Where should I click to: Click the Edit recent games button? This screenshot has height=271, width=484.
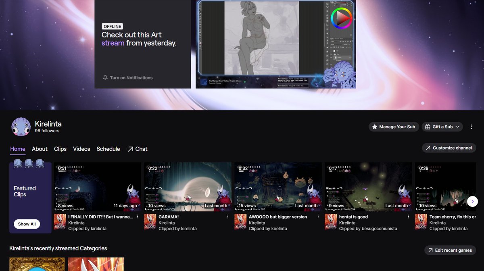pyautogui.click(x=450, y=250)
